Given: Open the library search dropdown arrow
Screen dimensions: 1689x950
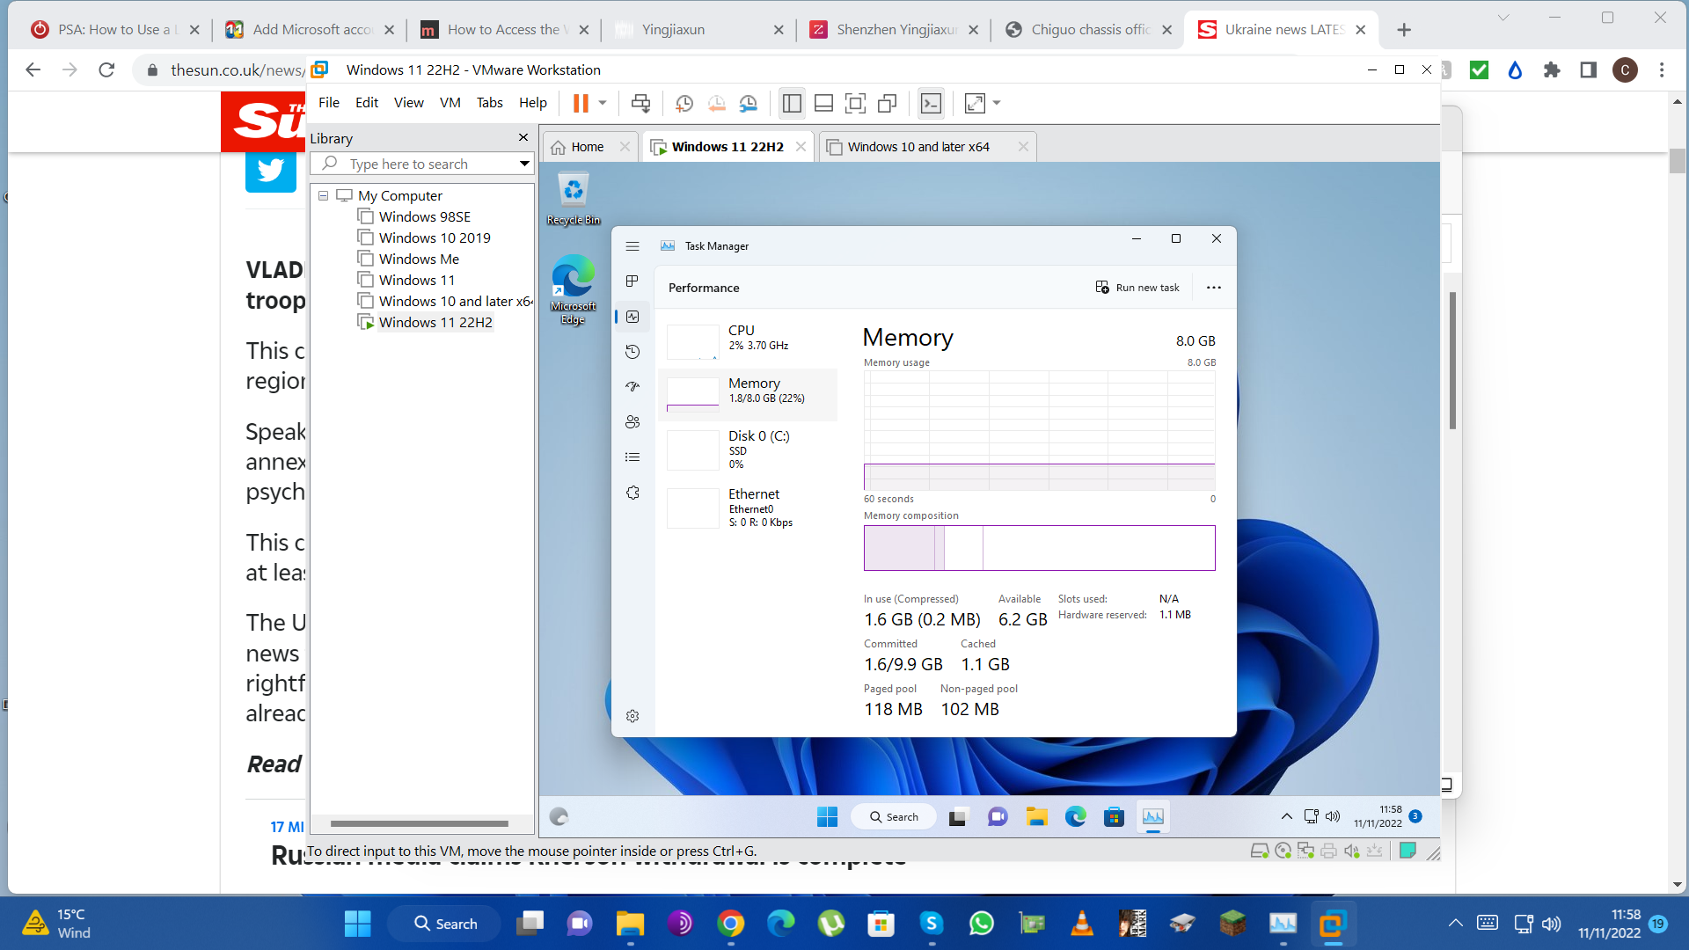Looking at the screenshot, I should (524, 164).
